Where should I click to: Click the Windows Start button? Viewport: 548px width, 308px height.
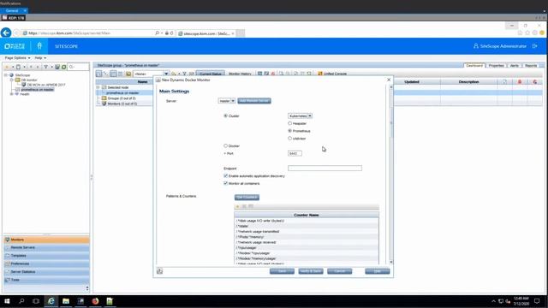7,301
